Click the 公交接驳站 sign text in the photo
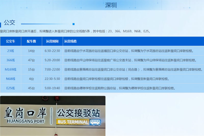The height and width of the screenshot is (136, 204). pos(79,113)
